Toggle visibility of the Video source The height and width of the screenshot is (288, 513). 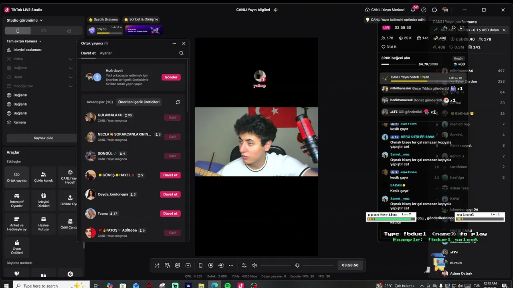[71, 59]
